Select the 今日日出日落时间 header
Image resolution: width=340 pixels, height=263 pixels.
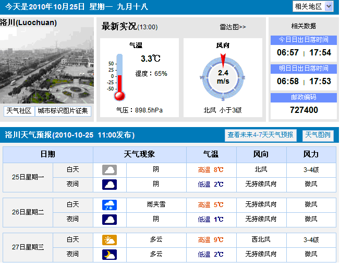click(302, 40)
